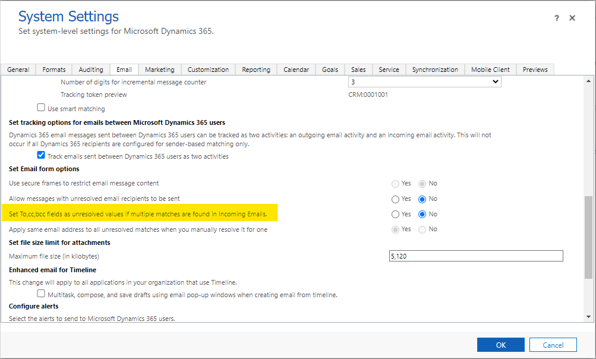Select Yes for setting To,cc,bcc as unresolved
596x359 pixels.
pyautogui.click(x=395, y=215)
